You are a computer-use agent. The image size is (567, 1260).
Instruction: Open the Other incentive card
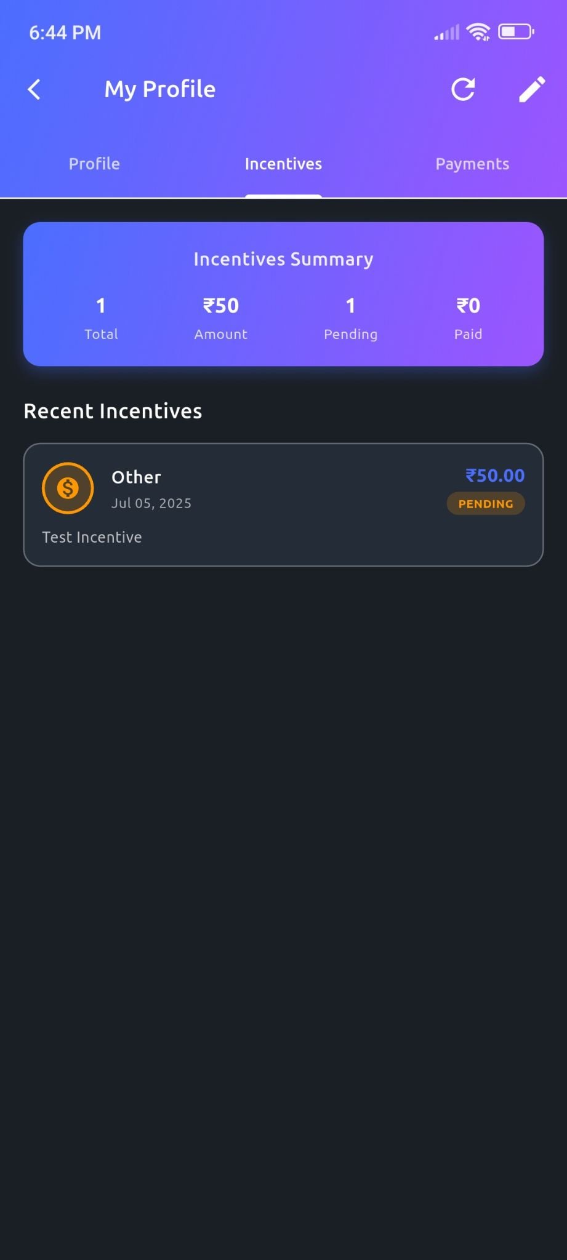point(283,504)
